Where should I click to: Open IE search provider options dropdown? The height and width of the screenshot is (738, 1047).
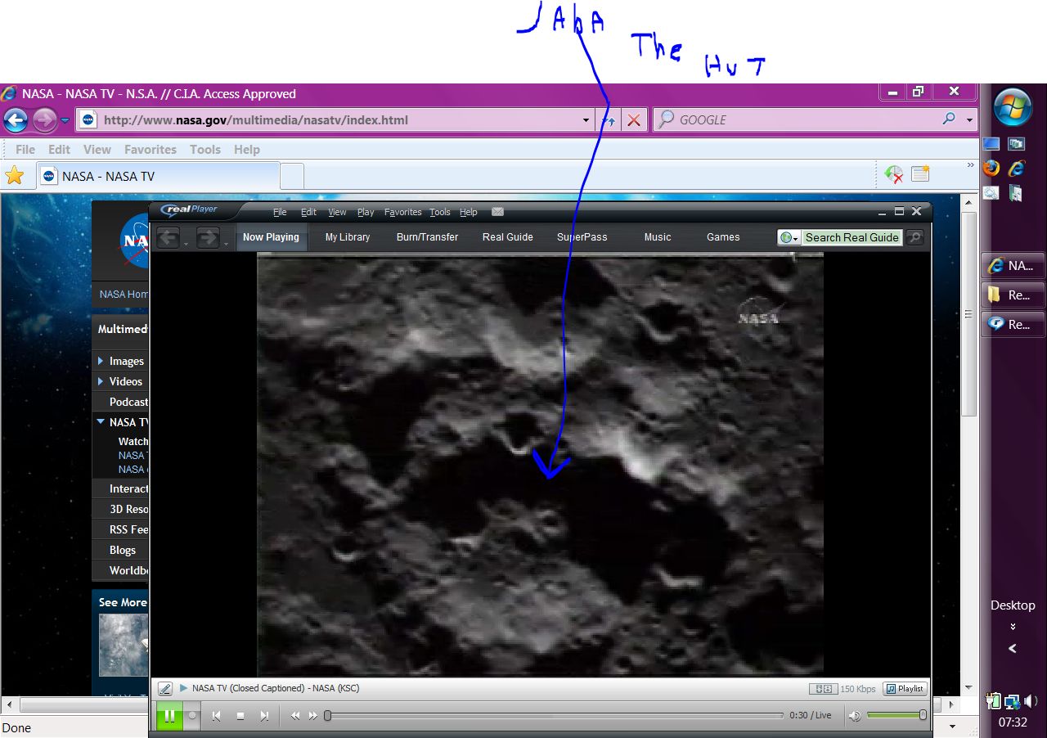point(970,119)
